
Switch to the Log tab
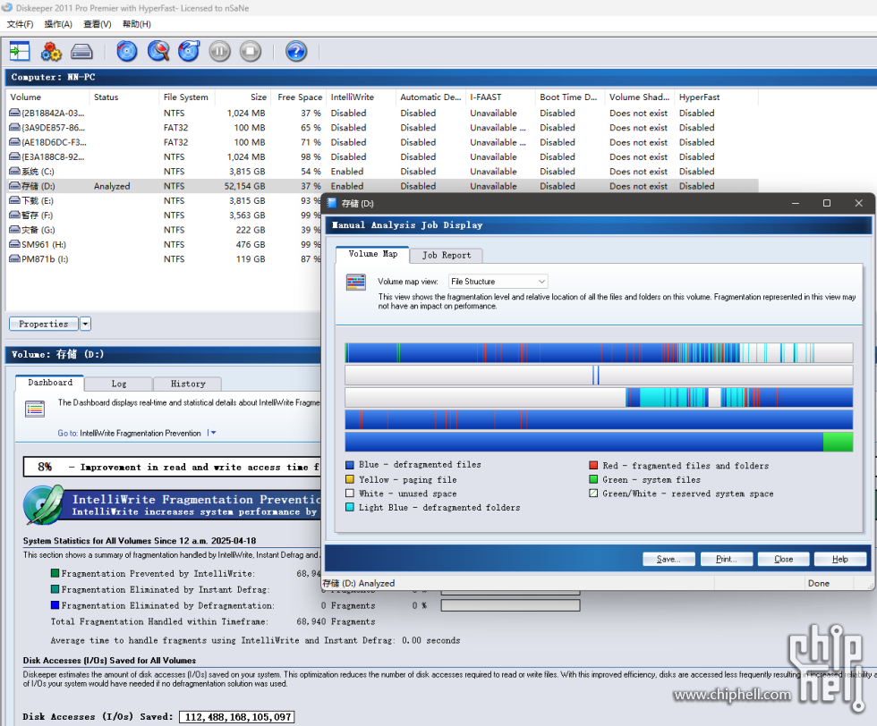(118, 384)
